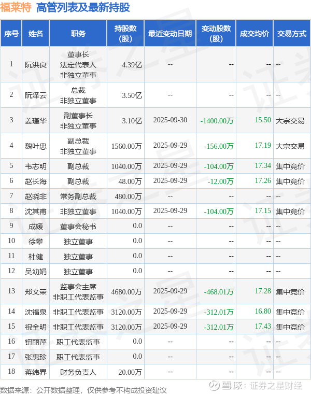The height and width of the screenshot is (395, 311).
Task: Select the name 赵晓非 in row 7
Action: [x=36, y=196]
